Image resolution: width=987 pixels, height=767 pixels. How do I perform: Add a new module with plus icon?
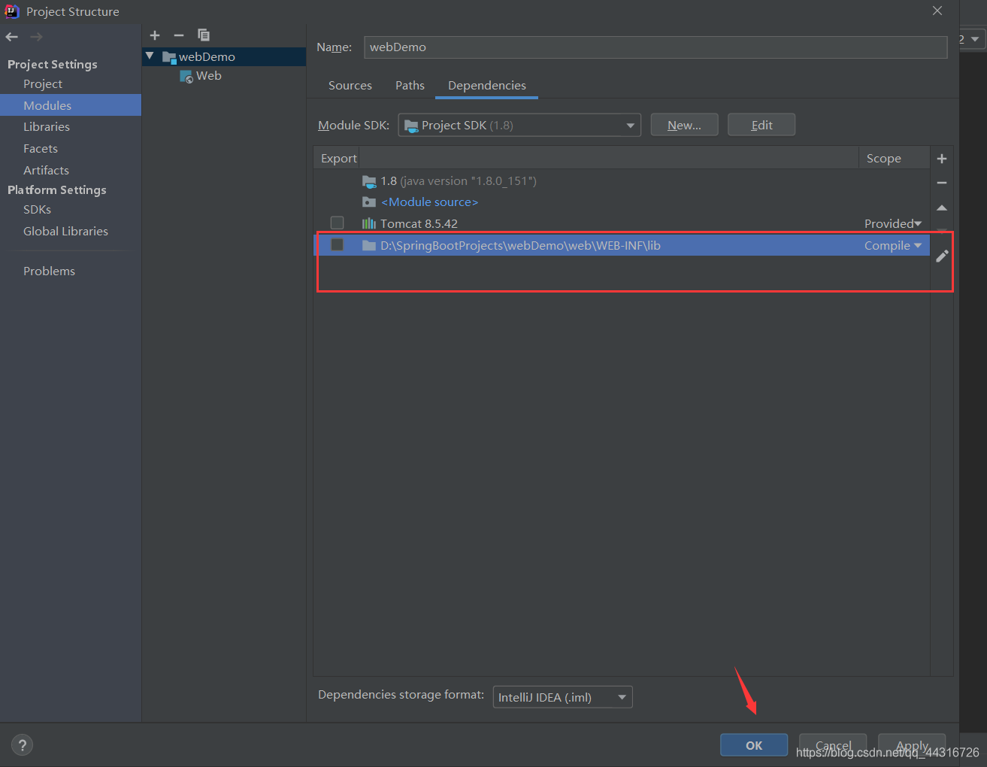click(155, 35)
